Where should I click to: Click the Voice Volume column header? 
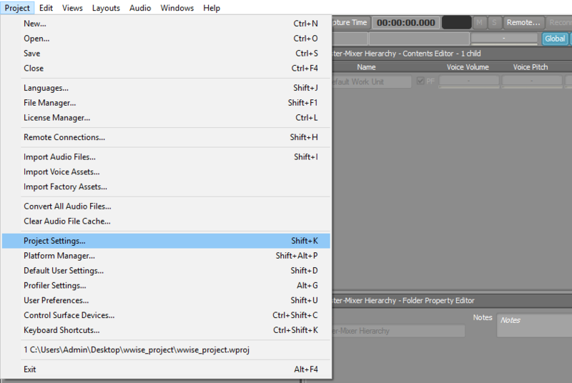point(468,67)
